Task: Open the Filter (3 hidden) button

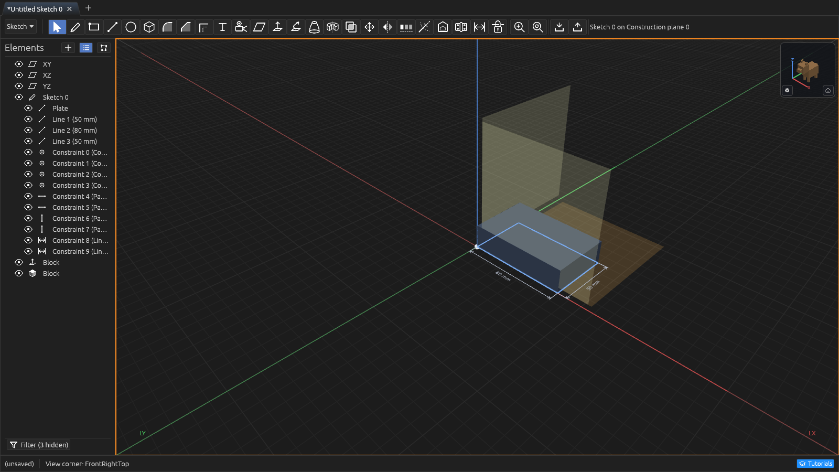Action: click(39, 445)
